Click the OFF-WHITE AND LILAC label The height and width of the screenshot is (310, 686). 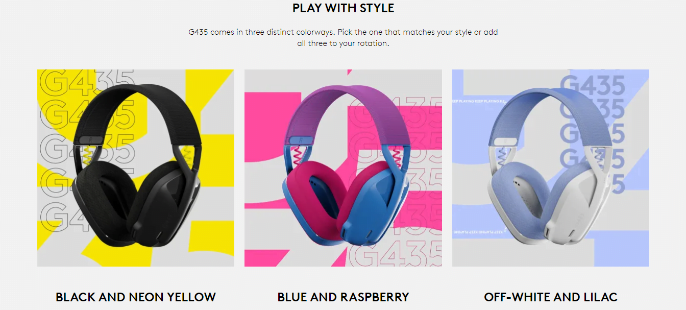[551, 297]
